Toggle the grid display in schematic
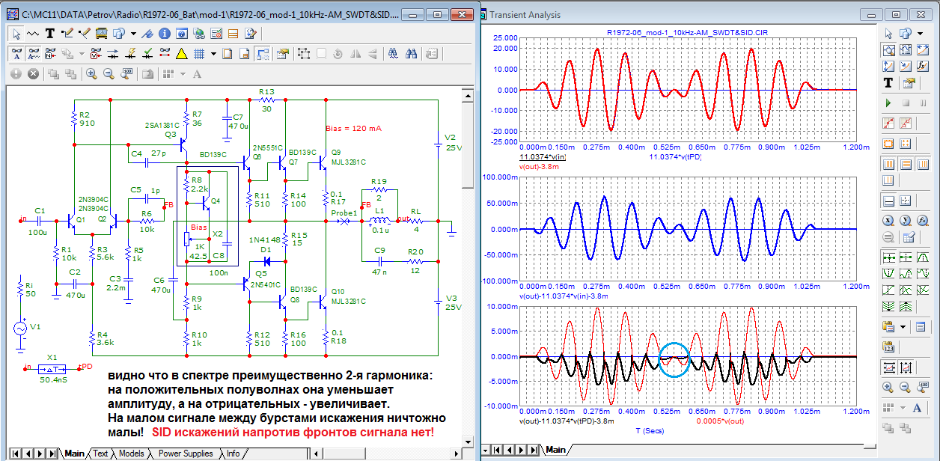940x461 pixels. 200,54
